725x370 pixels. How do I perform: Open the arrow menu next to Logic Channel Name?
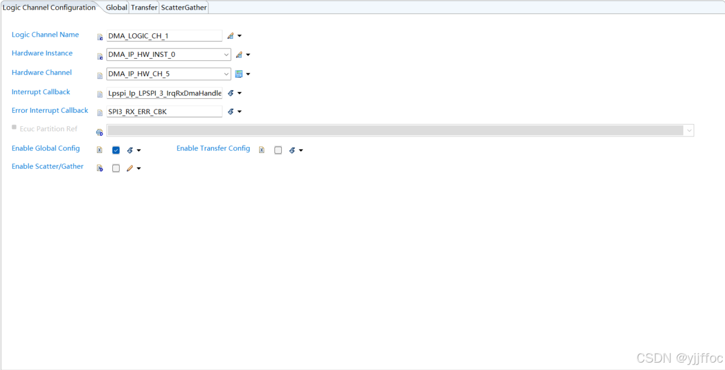pos(239,36)
